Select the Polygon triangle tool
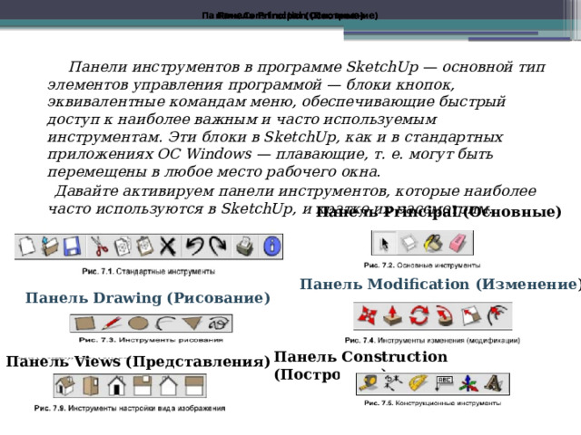581x435 pixels. coord(192,324)
